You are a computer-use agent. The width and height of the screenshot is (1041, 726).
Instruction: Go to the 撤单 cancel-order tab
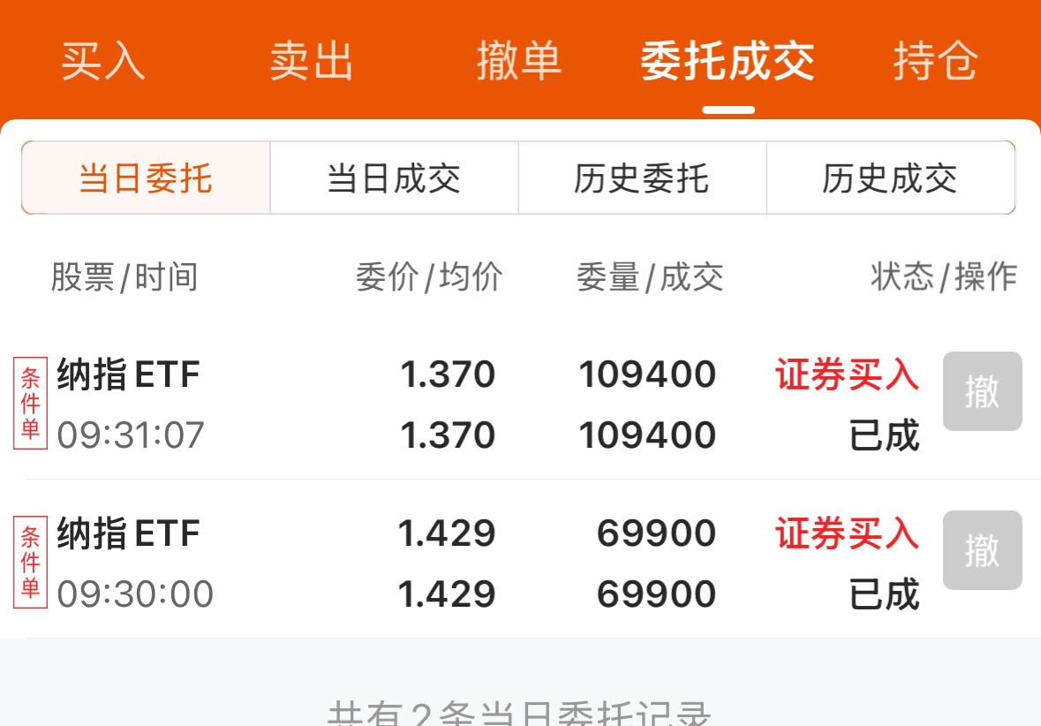click(519, 62)
